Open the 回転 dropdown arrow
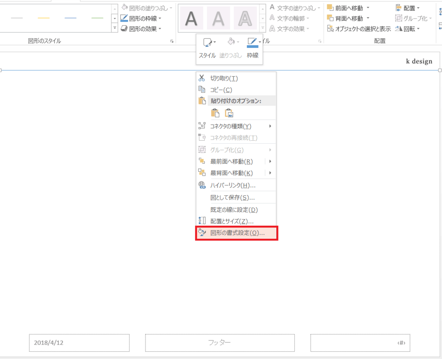This screenshot has height=359, width=442. click(x=418, y=29)
